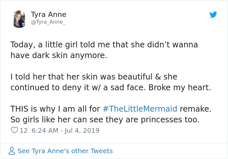Click the 6:24 AM time in the timestamp
Viewport: 228px width, 159px height.
44,130
